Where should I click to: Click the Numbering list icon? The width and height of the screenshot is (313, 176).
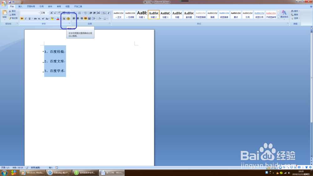(80, 13)
